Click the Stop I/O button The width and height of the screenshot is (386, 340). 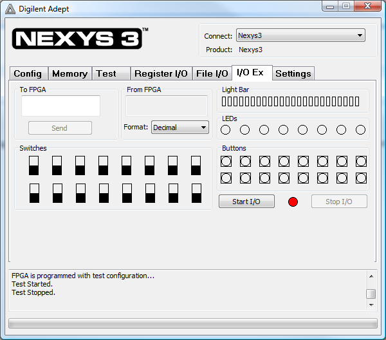coord(339,202)
